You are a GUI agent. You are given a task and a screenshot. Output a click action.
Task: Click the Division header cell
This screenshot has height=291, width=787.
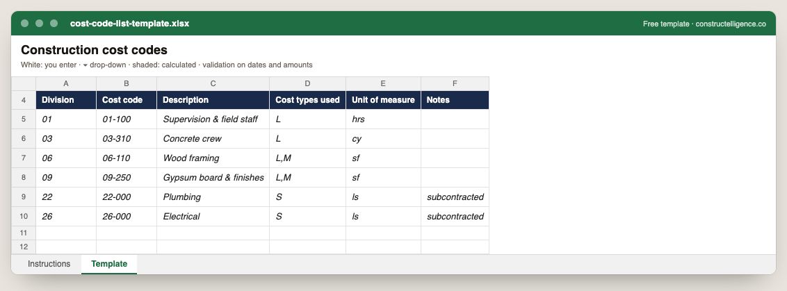pos(66,100)
